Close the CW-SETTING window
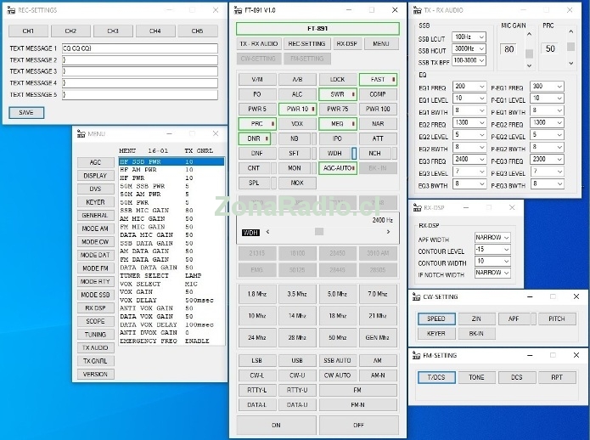Image resolution: width=590 pixels, height=440 pixels. pos(576,296)
